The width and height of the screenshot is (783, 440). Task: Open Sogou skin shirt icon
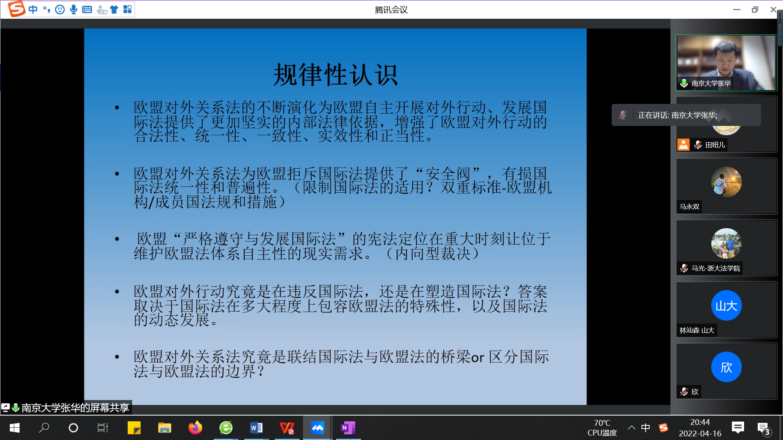pos(114,9)
